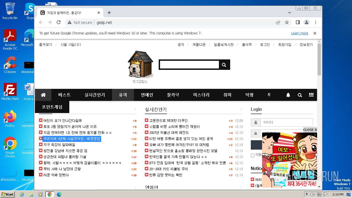
Task: Open the 취미 menu
Action: (227, 95)
